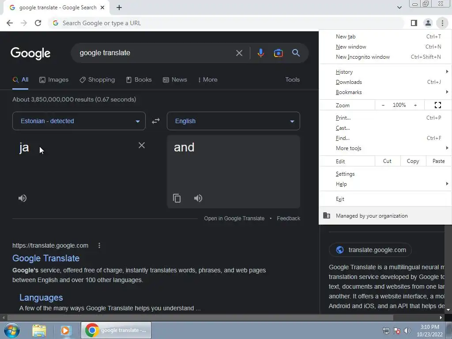Switch to the News results tab

click(x=175, y=80)
